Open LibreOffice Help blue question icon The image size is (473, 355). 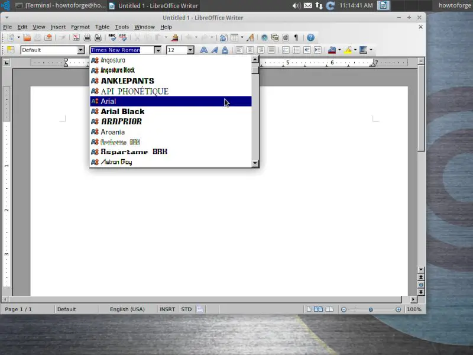click(310, 37)
